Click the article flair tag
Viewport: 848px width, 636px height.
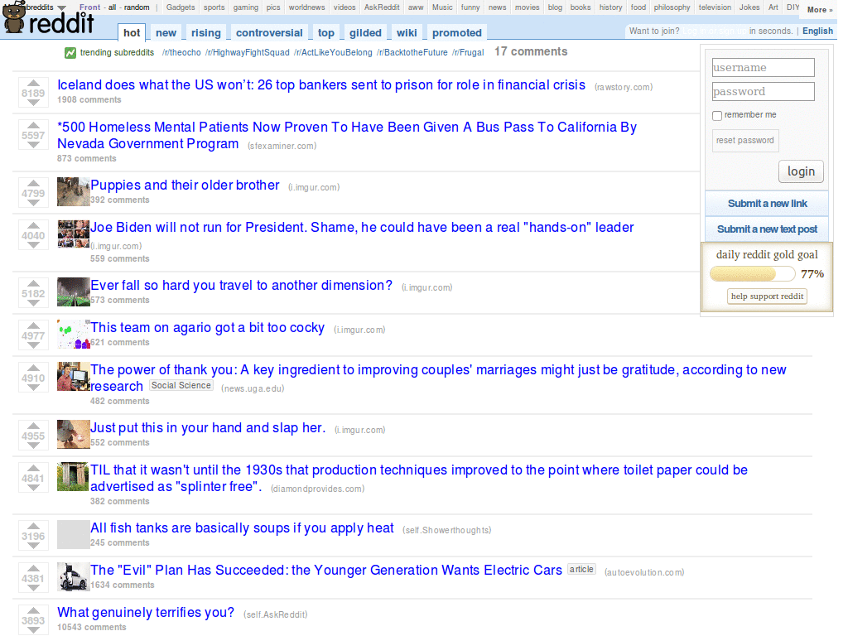(x=581, y=570)
